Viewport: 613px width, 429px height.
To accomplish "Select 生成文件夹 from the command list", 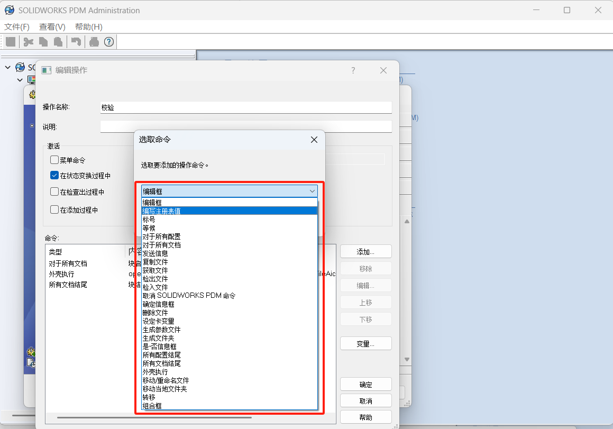I will click(x=229, y=338).
